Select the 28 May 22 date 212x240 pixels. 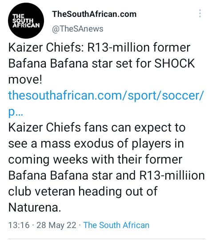(56, 225)
